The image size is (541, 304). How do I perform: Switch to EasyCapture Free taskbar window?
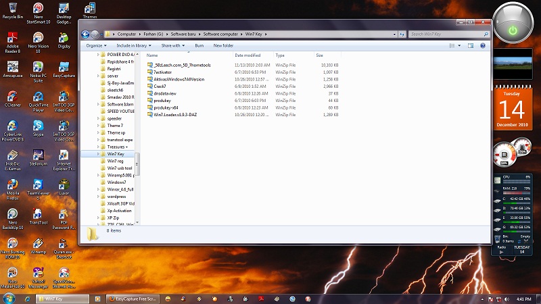click(133, 299)
